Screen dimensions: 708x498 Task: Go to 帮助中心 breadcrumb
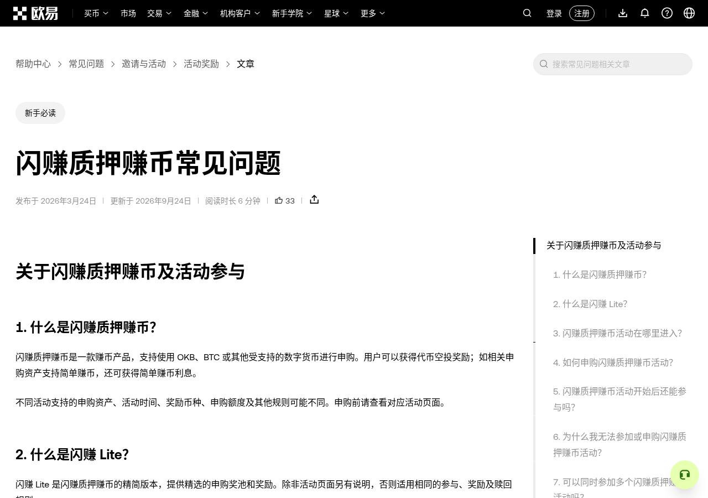[x=33, y=64]
